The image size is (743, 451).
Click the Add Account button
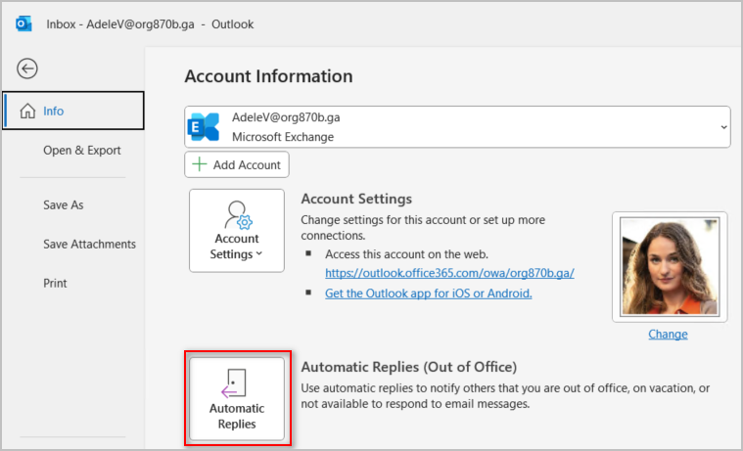(237, 164)
